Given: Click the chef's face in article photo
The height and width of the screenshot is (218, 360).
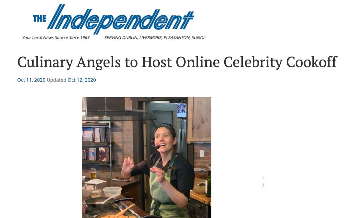Looking at the screenshot, I should click(164, 140).
